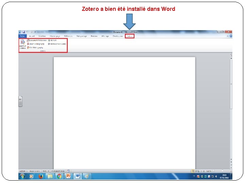The height and width of the screenshot is (183, 245).
Task: Insert a Zotero bibliography
Action: coord(36,44)
